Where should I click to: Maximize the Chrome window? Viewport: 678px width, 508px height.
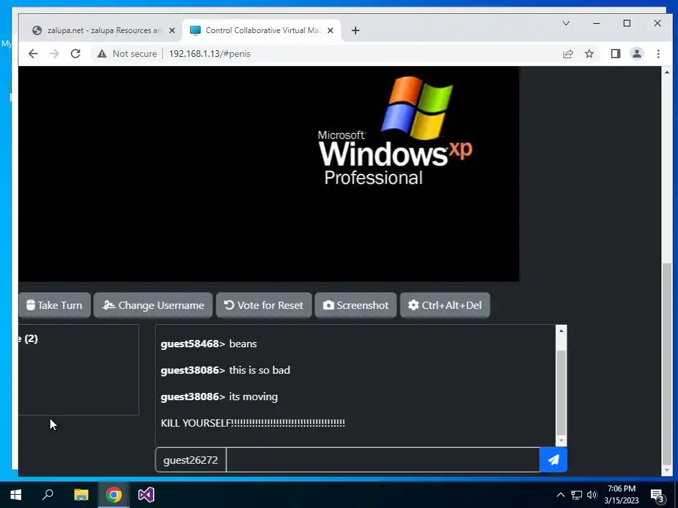click(x=626, y=23)
